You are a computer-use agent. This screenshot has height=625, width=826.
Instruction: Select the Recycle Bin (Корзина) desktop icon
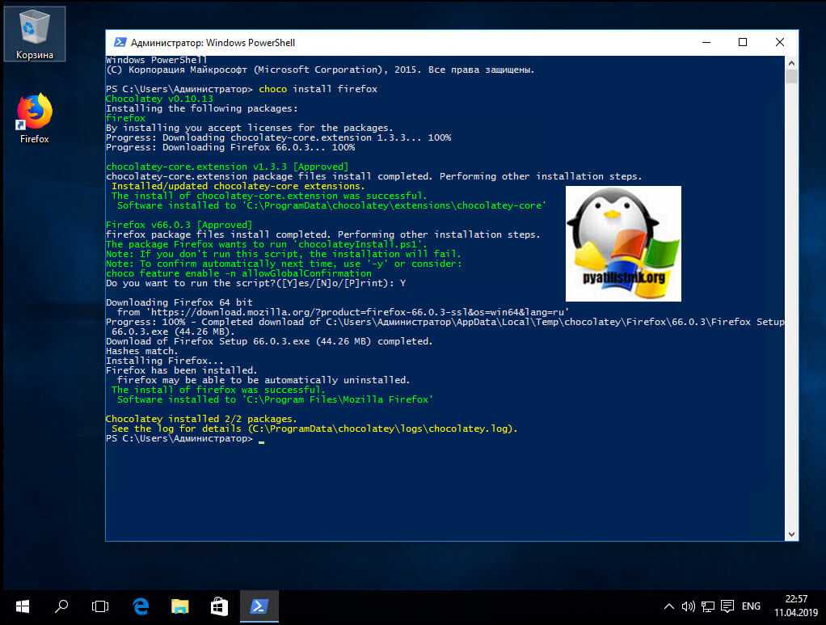pyautogui.click(x=34, y=33)
